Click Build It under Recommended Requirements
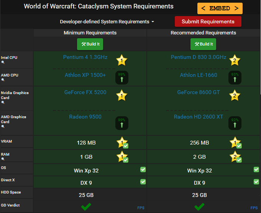This screenshot has width=261, height=213. 203,44
